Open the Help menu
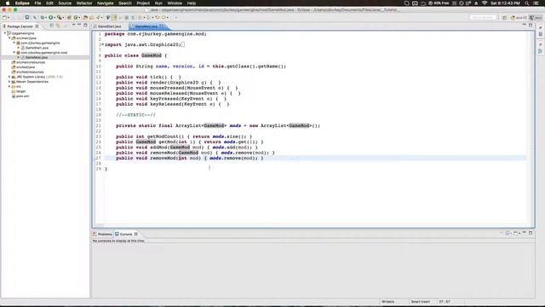This screenshot has width=545, height=307. click(192, 3)
